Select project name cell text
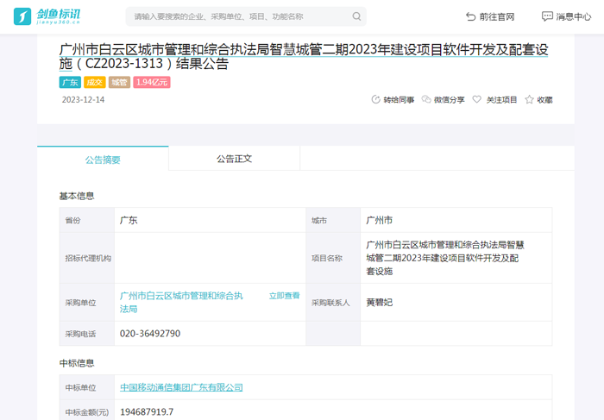The height and width of the screenshot is (420, 604). point(445,258)
